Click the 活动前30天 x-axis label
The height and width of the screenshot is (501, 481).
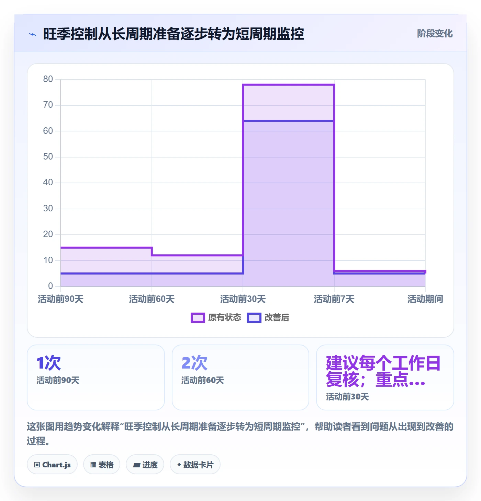243,299
